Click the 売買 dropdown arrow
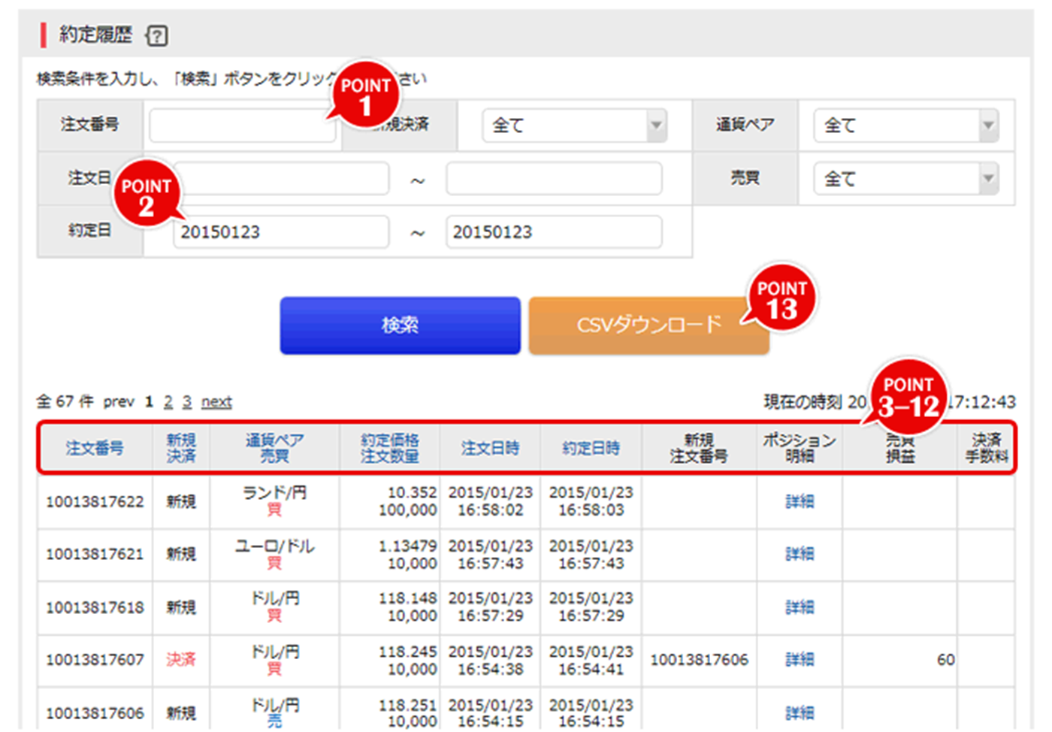The height and width of the screenshot is (732, 1052). (989, 178)
